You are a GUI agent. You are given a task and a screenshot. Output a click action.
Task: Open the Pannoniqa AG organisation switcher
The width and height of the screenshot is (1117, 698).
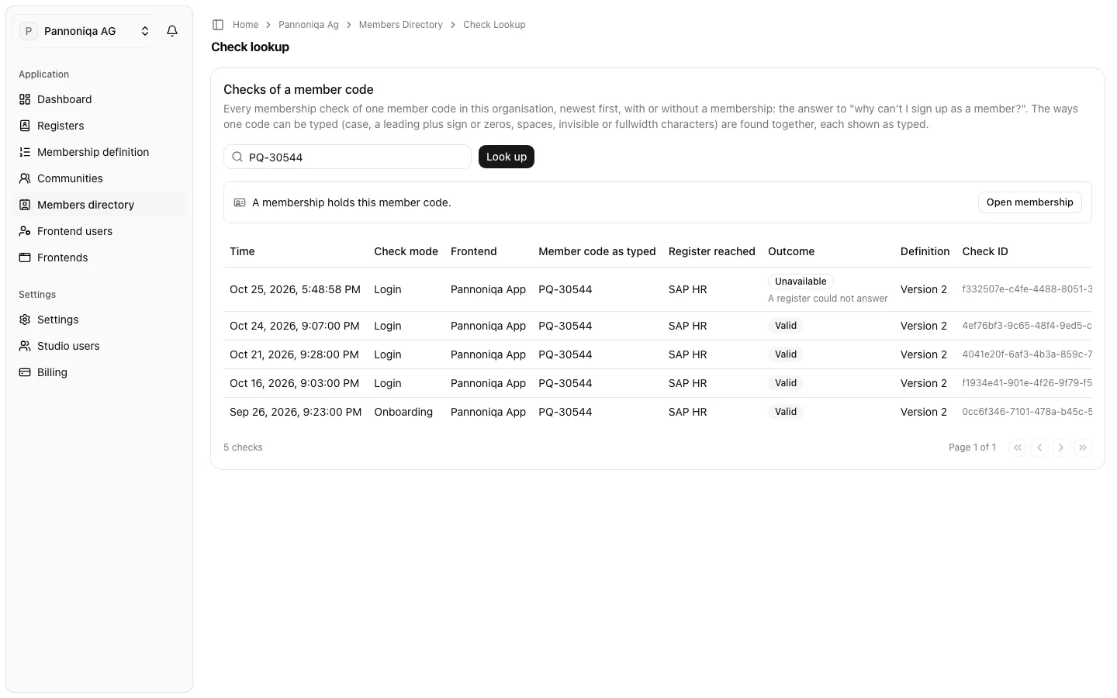(84, 31)
